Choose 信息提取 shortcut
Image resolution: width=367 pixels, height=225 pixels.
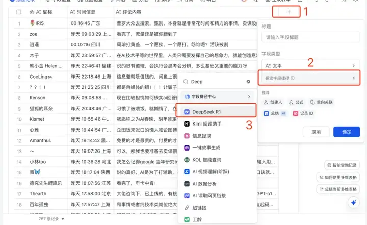tap(216, 136)
